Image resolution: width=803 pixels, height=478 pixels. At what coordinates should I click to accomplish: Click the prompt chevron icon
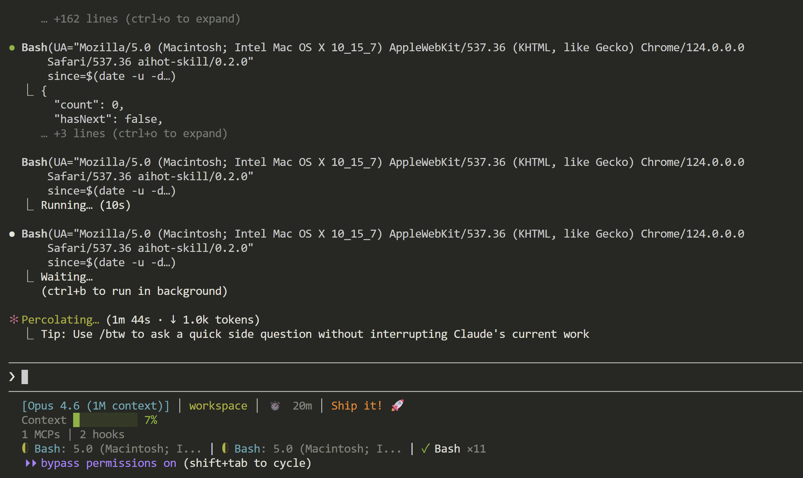pyautogui.click(x=12, y=377)
